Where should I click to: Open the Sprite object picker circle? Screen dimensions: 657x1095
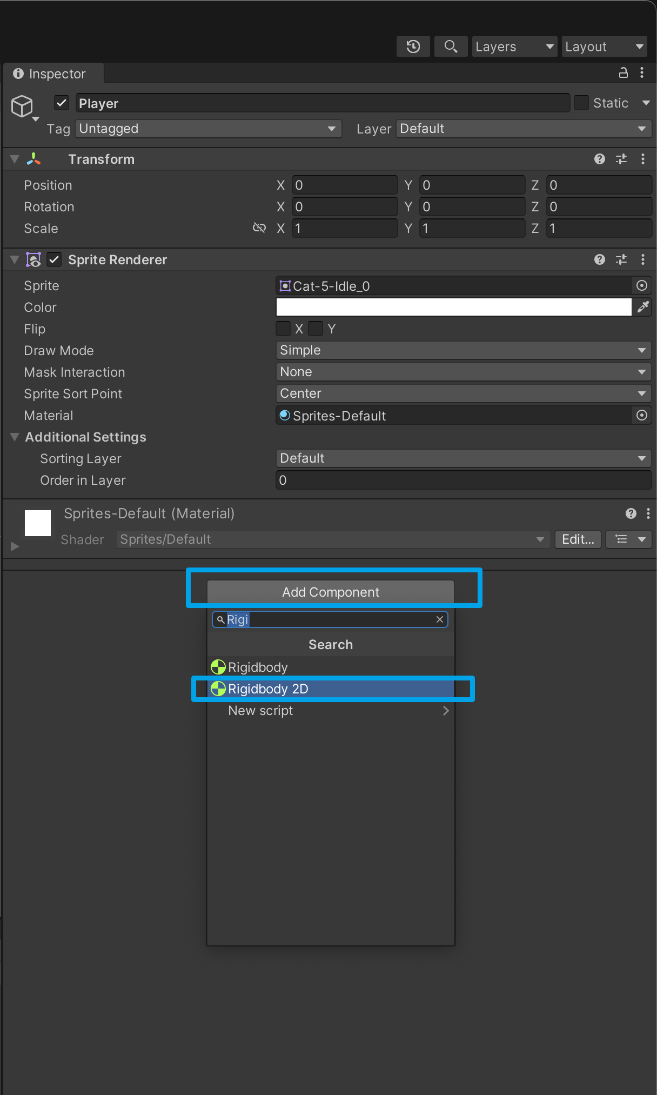[642, 285]
